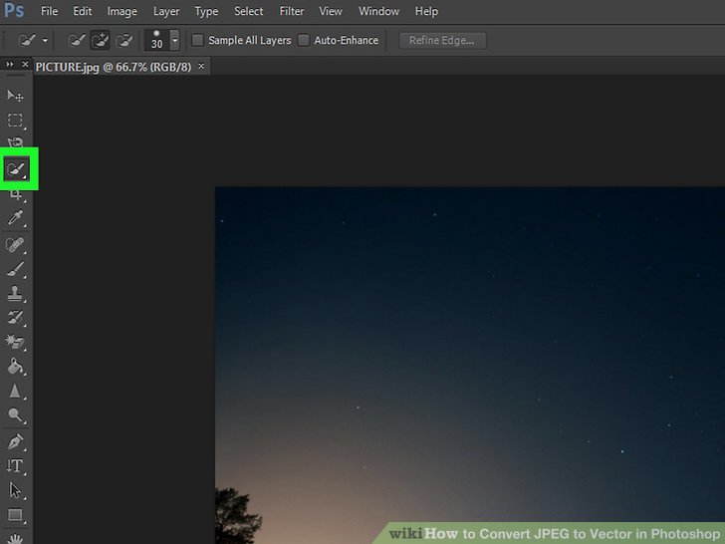The image size is (725, 544).
Task: Select the Sharpen tool
Action: point(15,391)
